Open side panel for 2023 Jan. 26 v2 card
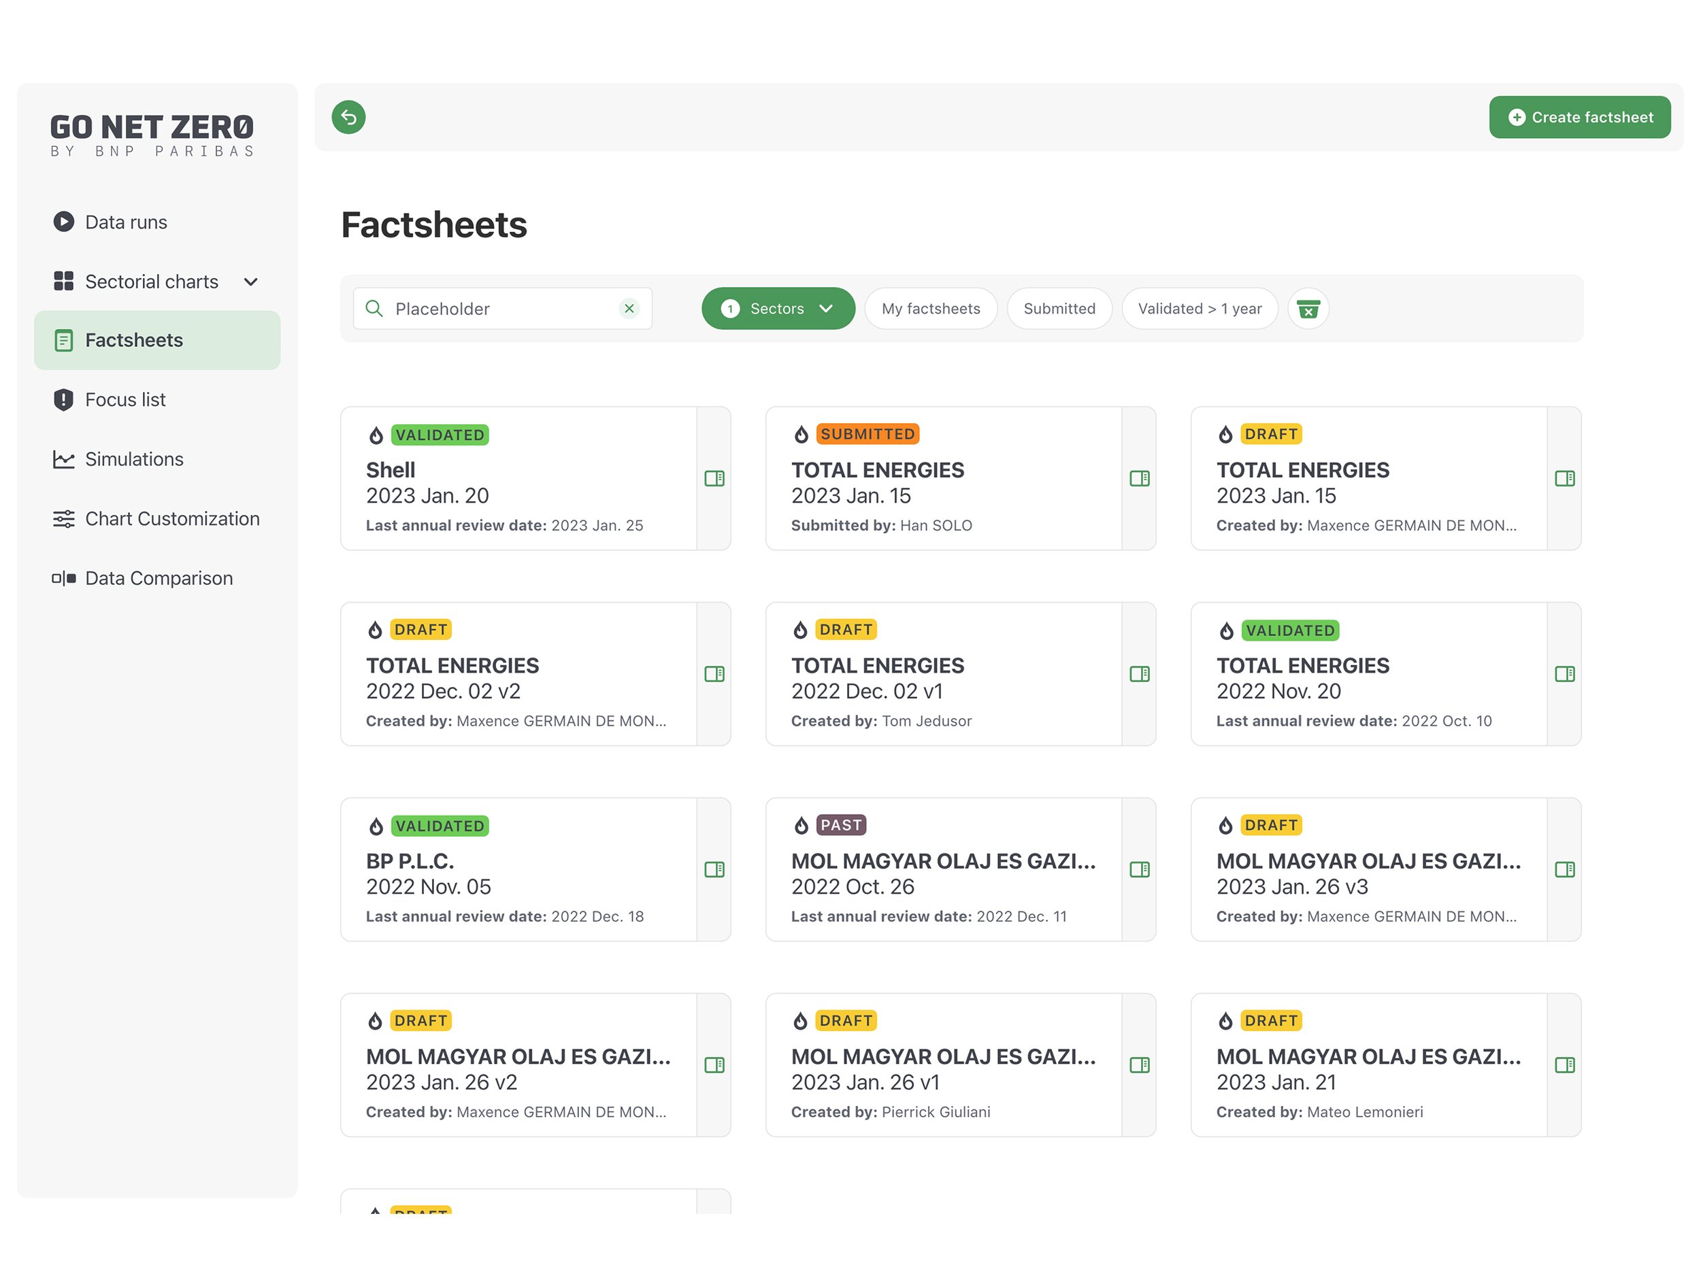The width and height of the screenshot is (1701, 1280). 714,1065
